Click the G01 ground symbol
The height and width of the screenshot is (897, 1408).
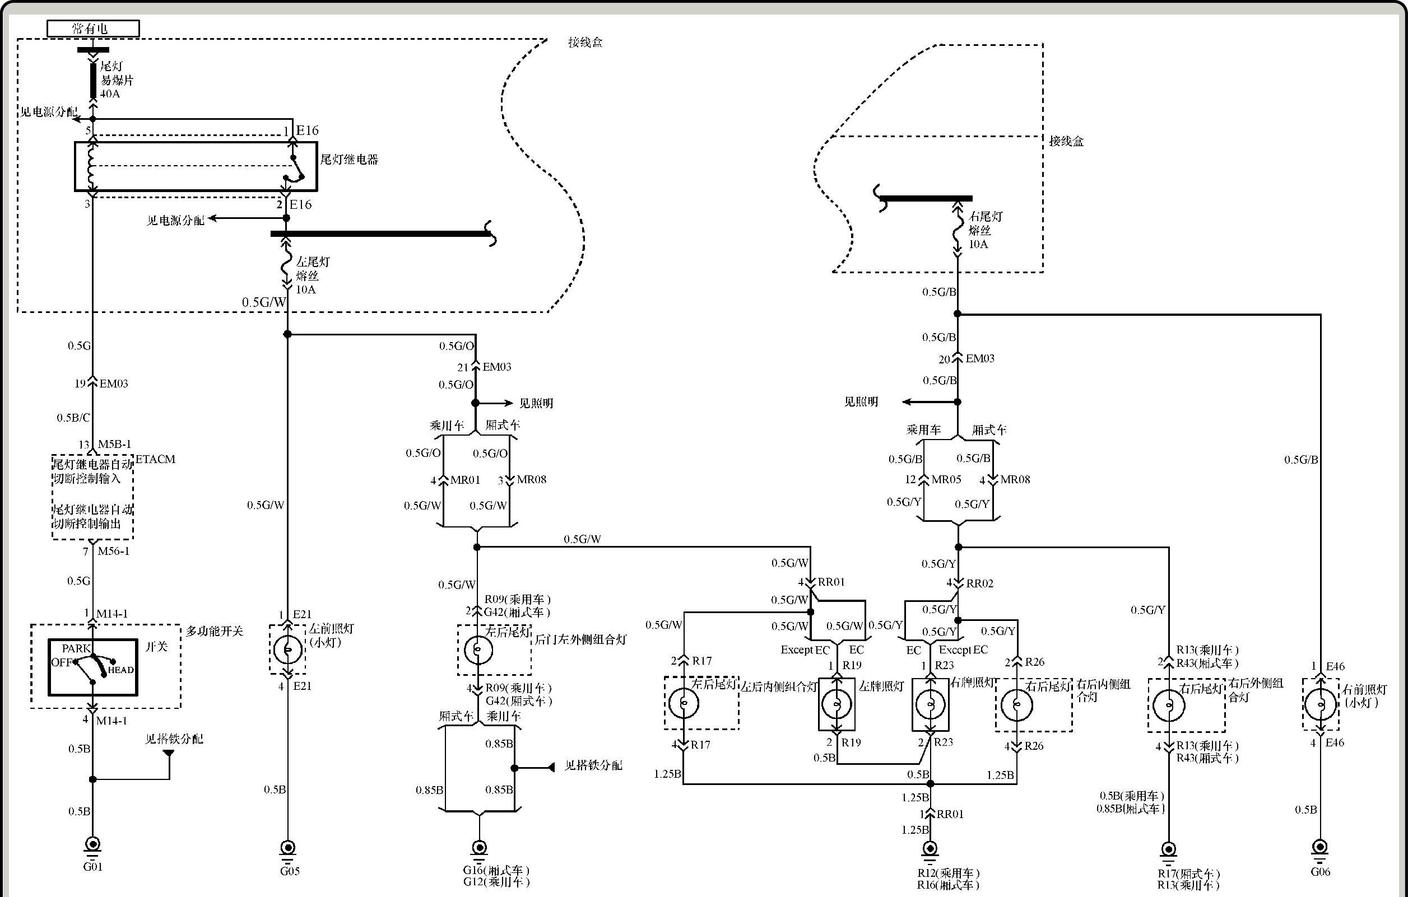[x=92, y=848]
